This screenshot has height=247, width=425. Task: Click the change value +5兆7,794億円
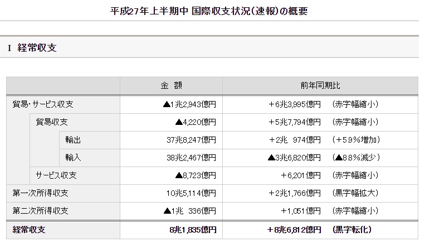pos(295,122)
